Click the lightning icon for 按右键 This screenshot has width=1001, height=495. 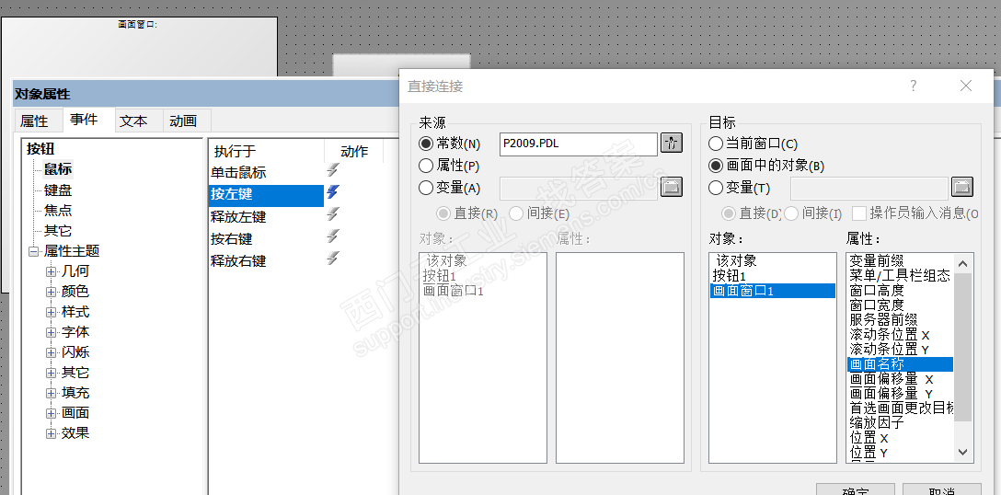tap(333, 237)
